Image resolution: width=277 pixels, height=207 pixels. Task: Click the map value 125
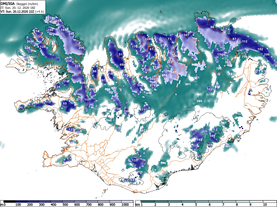coord(71,129)
